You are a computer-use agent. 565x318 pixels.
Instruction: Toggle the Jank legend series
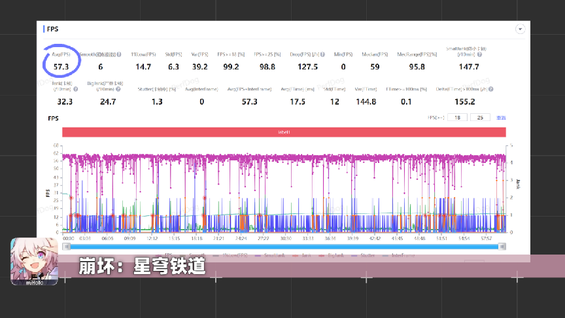tap(304, 255)
